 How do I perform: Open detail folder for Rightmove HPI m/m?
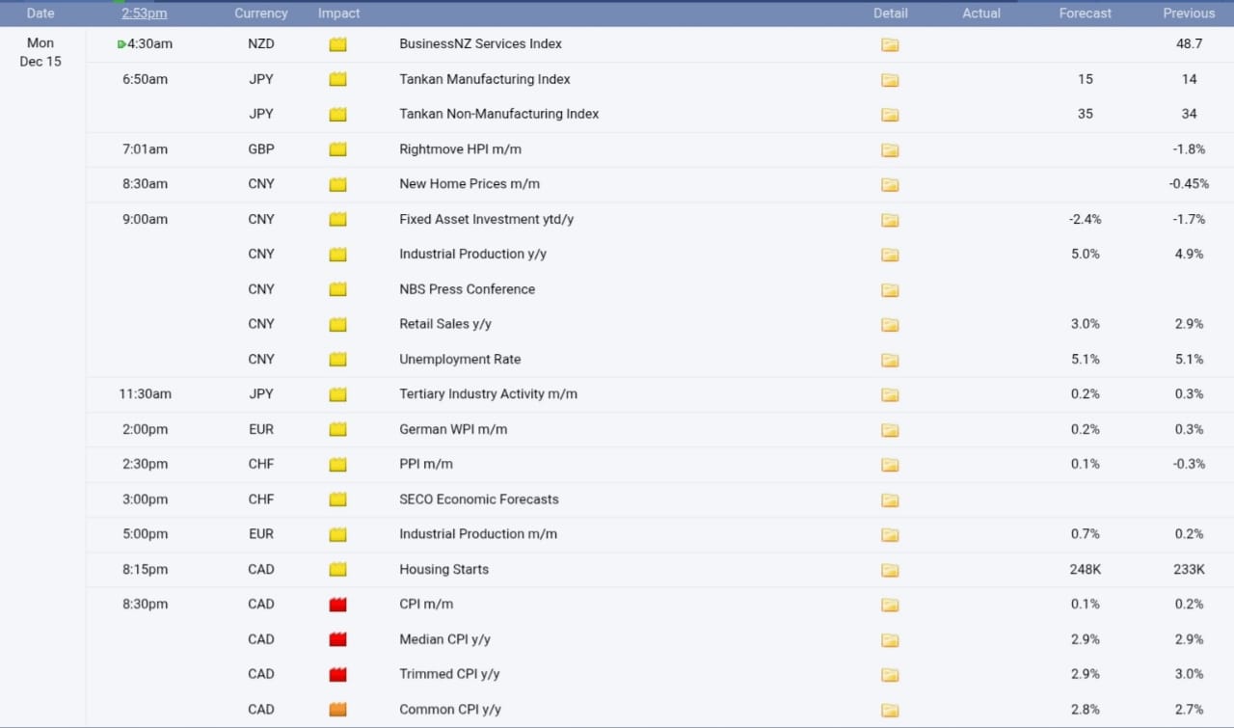point(889,149)
